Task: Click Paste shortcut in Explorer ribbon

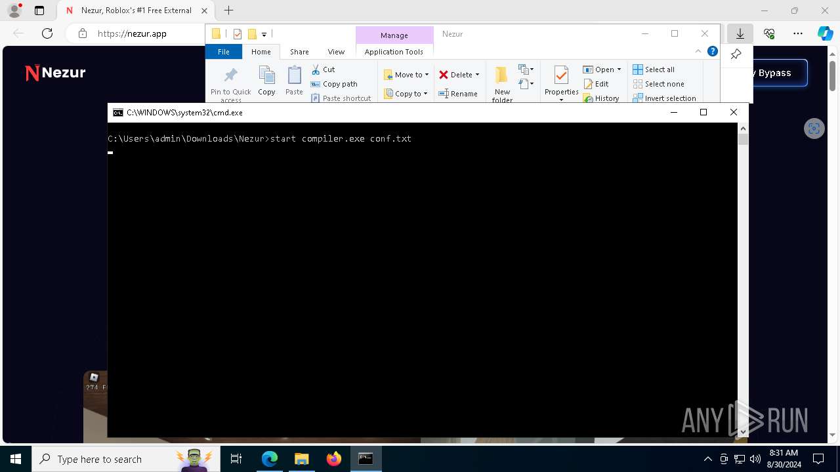Action: (x=341, y=98)
